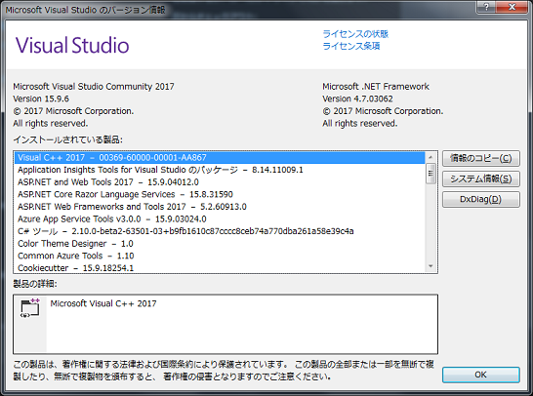Launch DxDiag(D) button
Viewport: 533px width, 396px height.
tap(480, 199)
